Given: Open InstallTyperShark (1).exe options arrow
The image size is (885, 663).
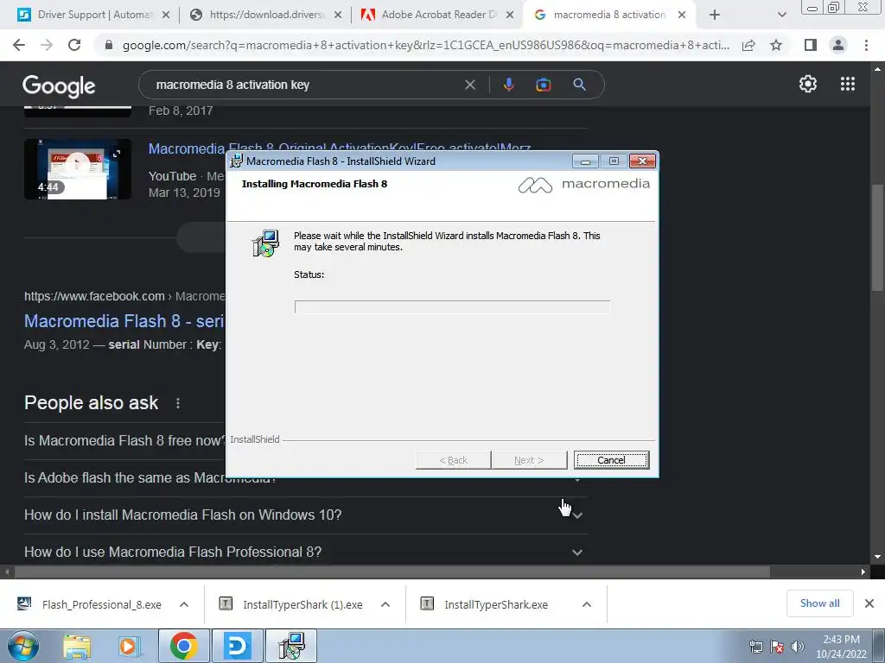Looking at the screenshot, I should [385, 604].
